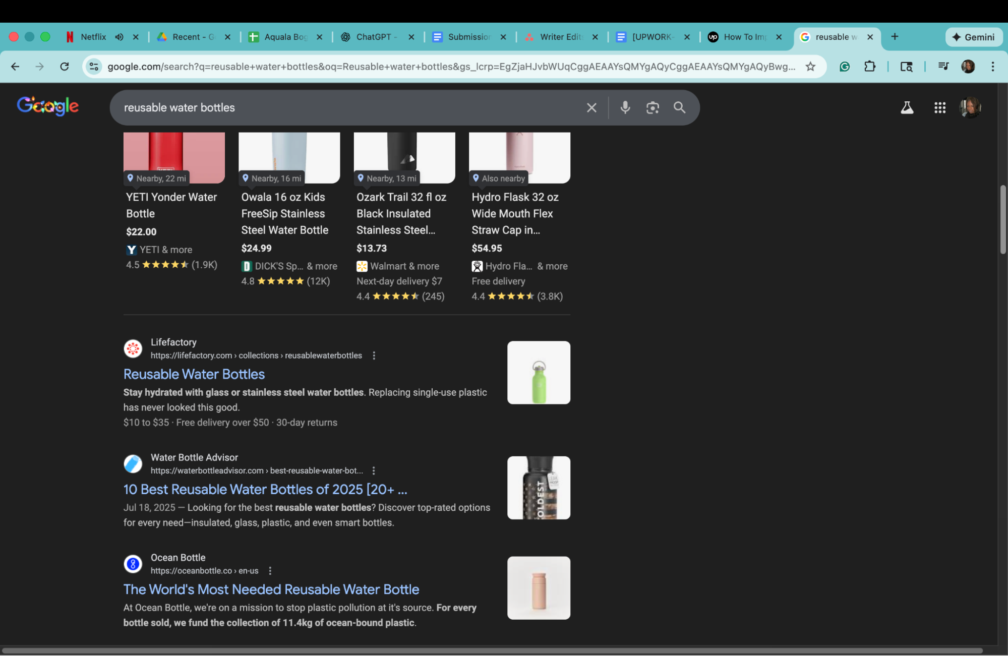Screen dimensions: 1008x656
Task: Click the YETI product image thumbnail
Action: [174, 158]
